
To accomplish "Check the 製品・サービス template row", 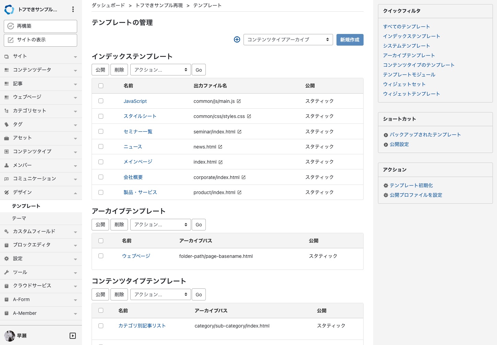I will click(x=101, y=192).
